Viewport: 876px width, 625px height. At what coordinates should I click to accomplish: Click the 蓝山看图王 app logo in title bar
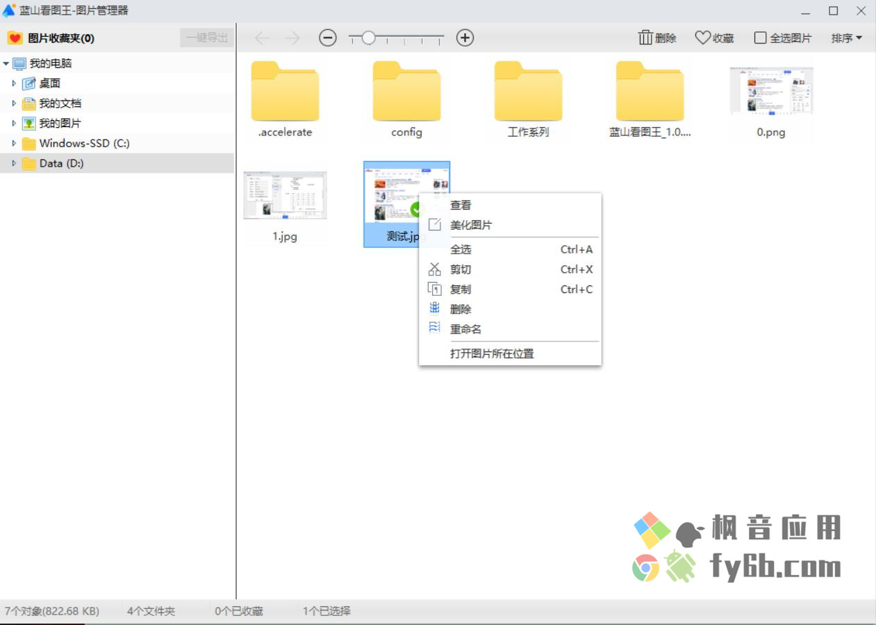point(9,10)
